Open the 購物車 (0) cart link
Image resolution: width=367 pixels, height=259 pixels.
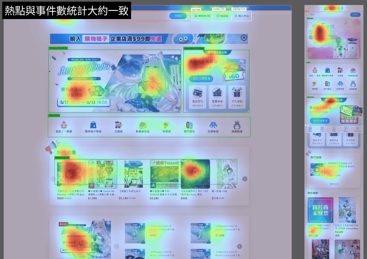(x=202, y=16)
